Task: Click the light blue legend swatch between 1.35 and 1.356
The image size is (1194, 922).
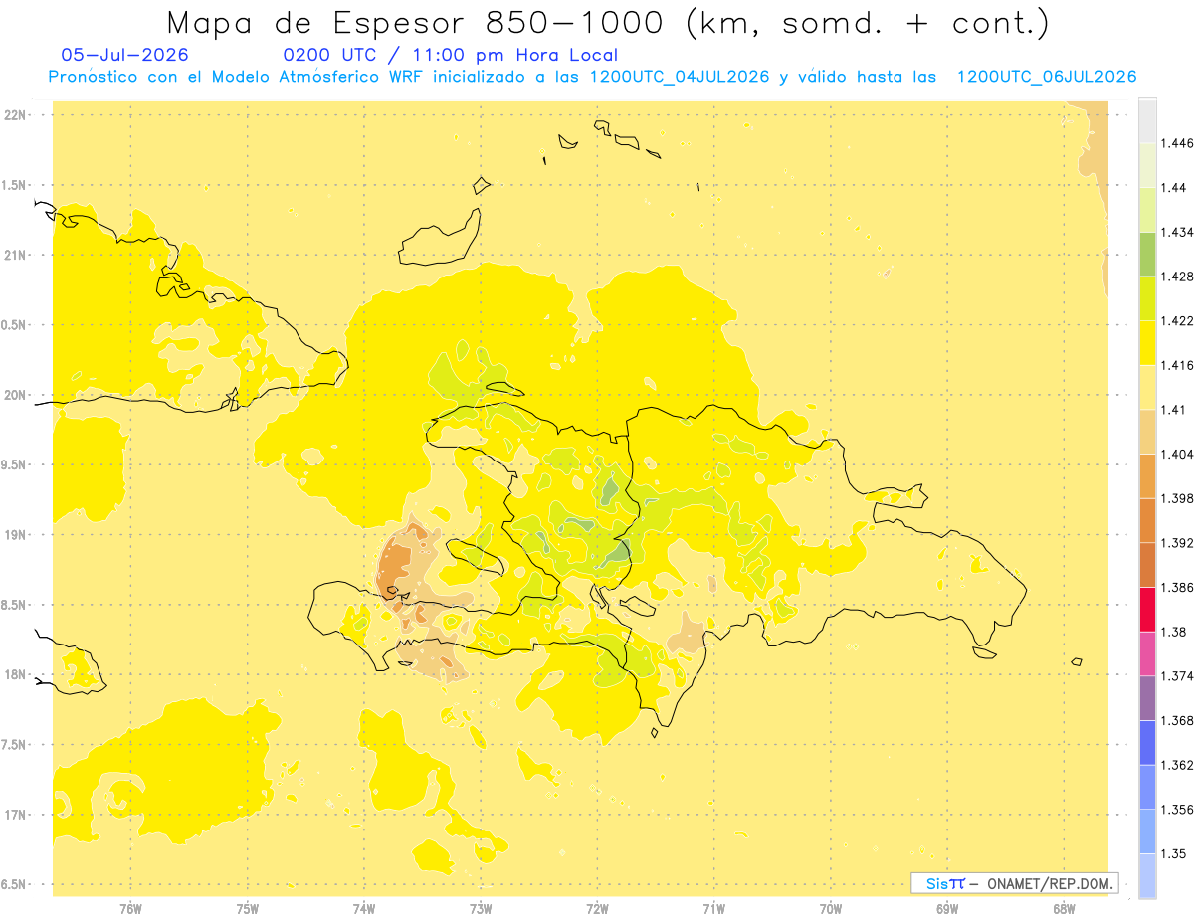Action: click(1147, 831)
